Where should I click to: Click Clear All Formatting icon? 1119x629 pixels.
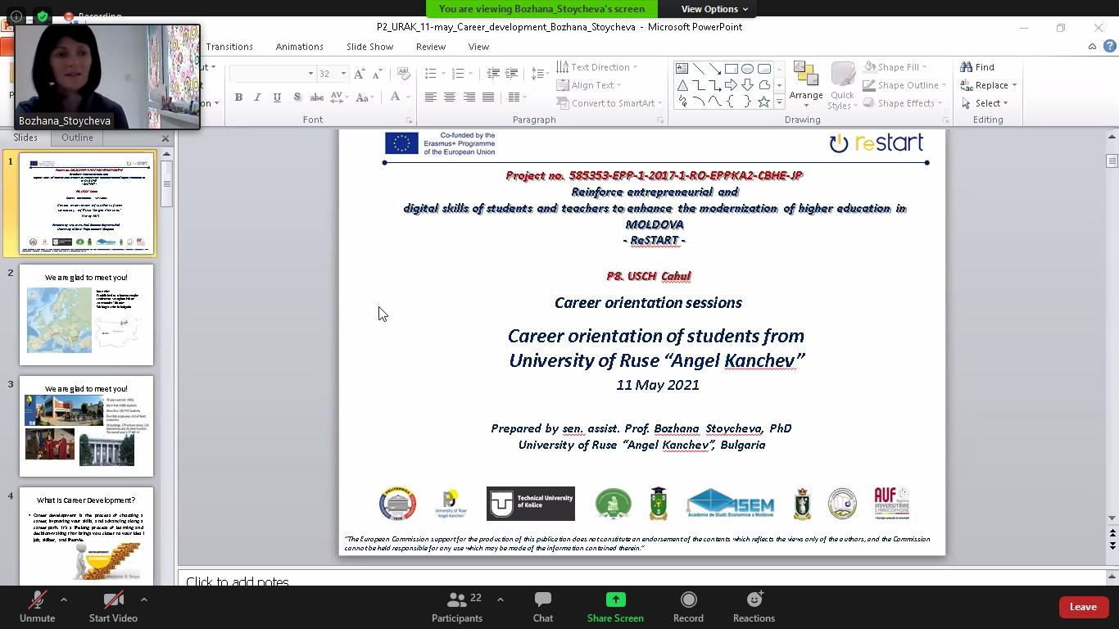click(403, 74)
